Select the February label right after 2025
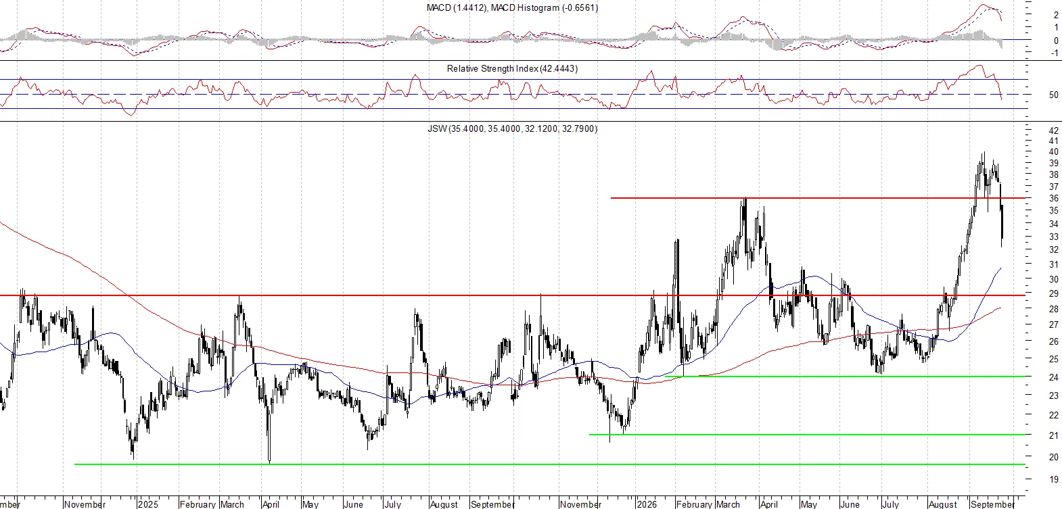Image resolution: width=1062 pixels, height=509 pixels. (198, 504)
